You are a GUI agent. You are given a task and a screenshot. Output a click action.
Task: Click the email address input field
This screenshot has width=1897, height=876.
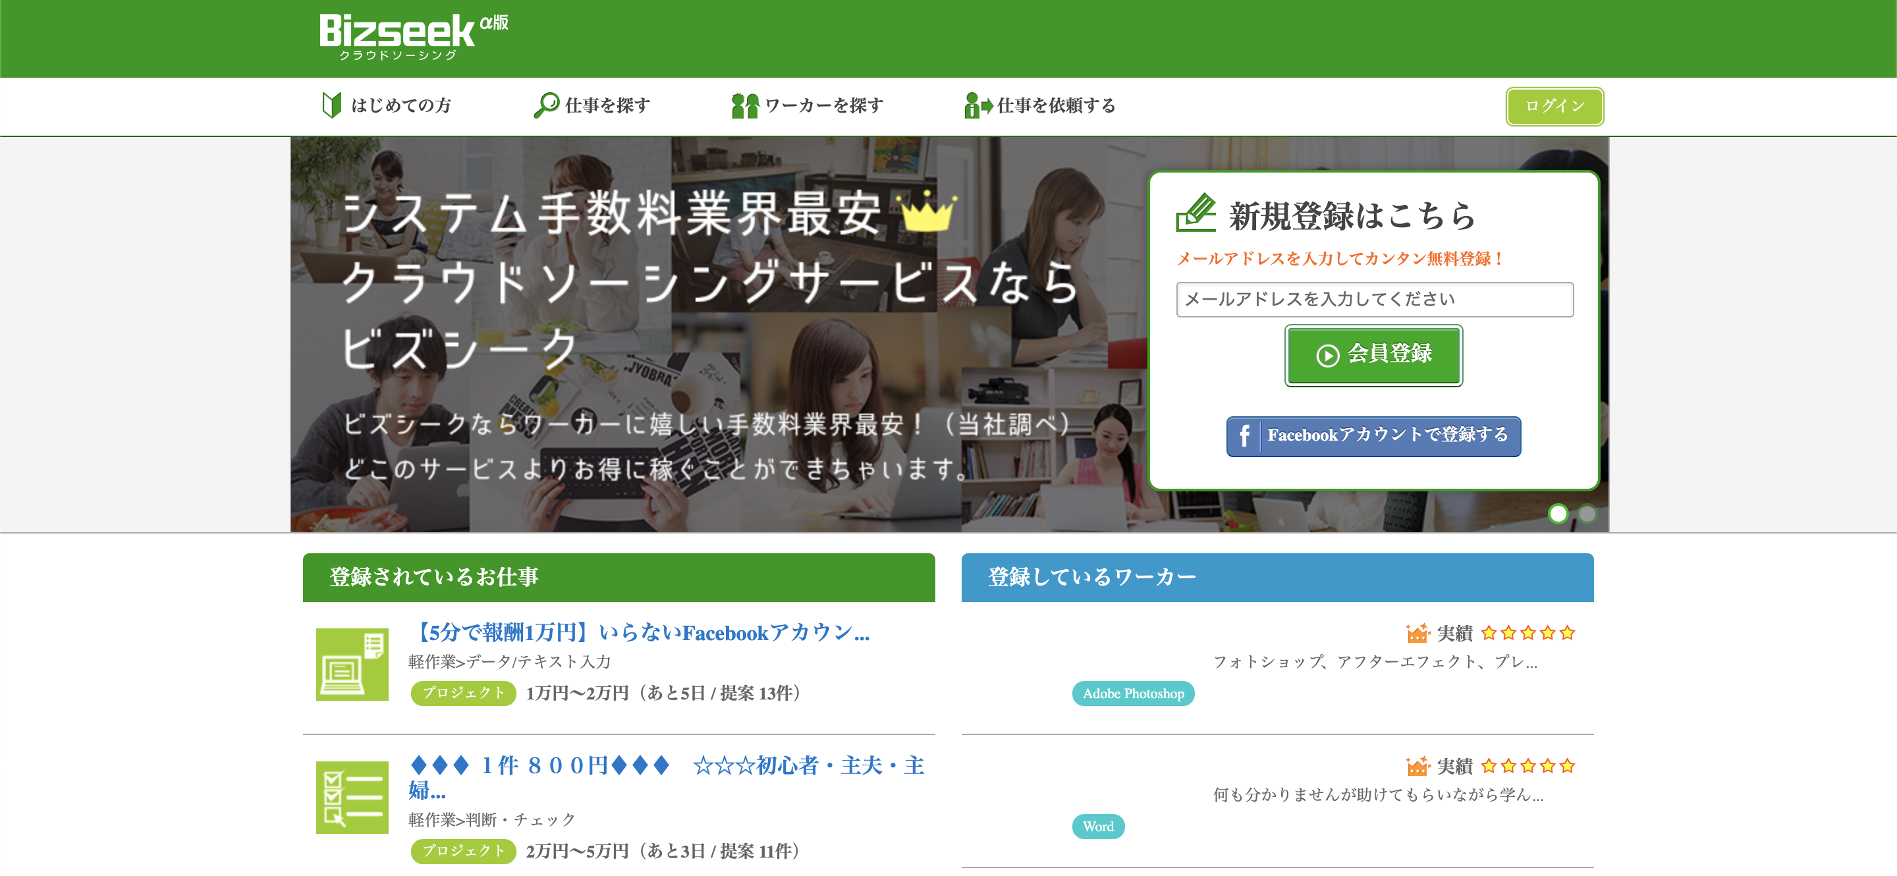tap(1374, 300)
